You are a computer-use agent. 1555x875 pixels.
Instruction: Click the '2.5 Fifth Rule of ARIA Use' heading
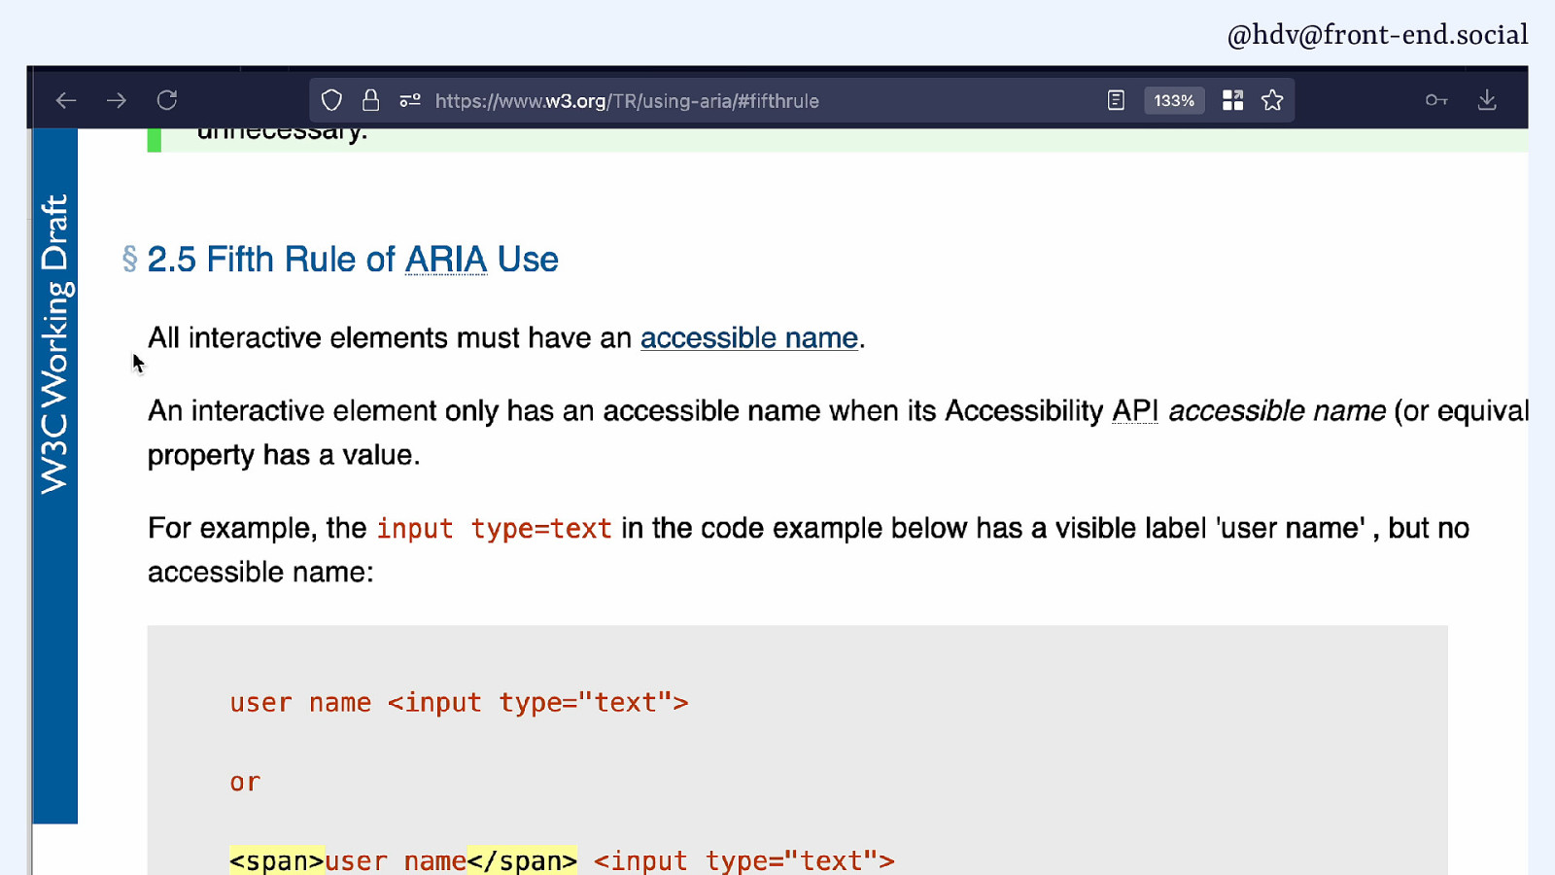click(x=353, y=260)
